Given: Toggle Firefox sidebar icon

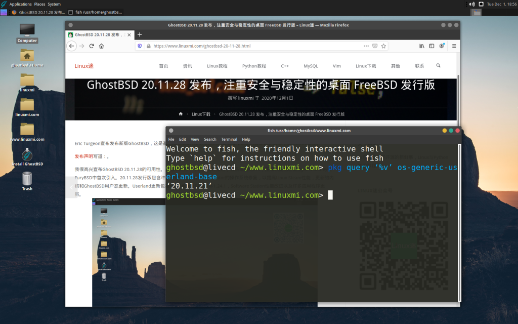Looking at the screenshot, I should tap(431, 46).
